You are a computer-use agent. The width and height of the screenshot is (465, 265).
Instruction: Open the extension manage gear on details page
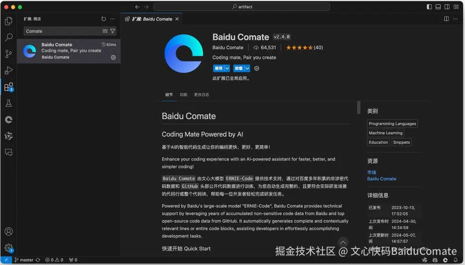point(256,69)
